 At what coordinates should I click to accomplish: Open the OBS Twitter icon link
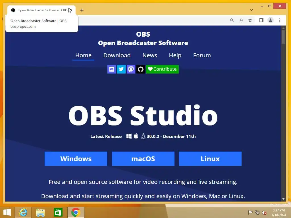tap(121, 69)
